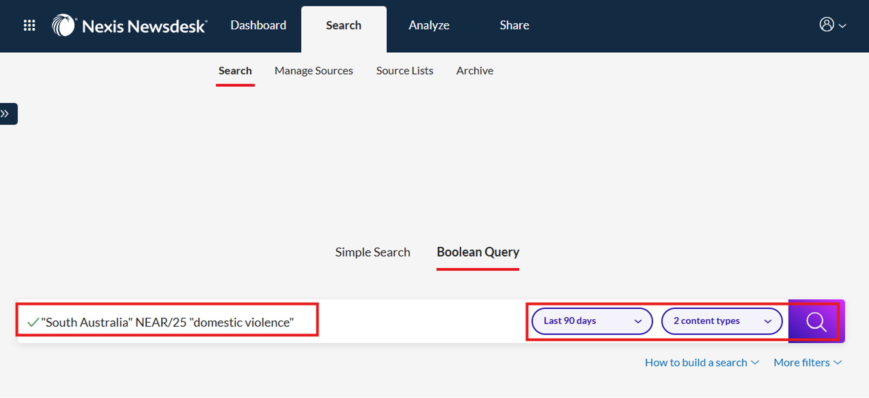Select the Search tab in top navigation
This screenshot has width=869, height=398.
(x=343, y=25)
